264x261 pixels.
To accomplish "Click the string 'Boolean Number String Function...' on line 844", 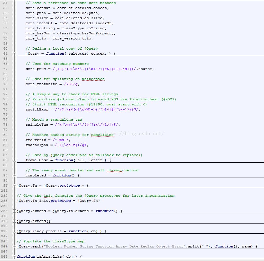I will 115,247.
